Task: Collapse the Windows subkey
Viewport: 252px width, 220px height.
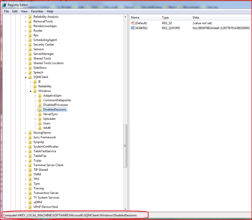Action: pyautogui.click(x=30, y=91)
